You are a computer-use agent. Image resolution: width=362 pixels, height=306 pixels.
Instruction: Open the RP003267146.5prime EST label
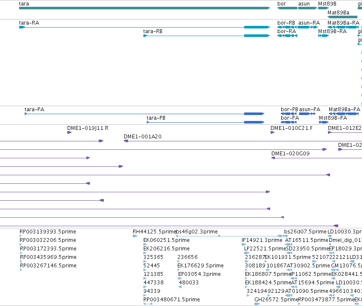point(48,266)
